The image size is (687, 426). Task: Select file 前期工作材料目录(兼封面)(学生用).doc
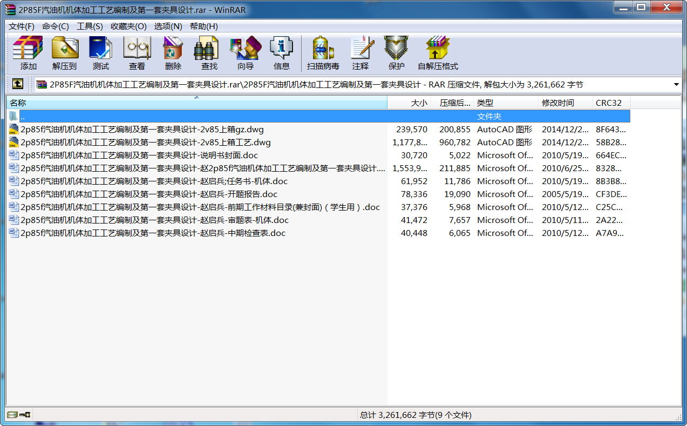click(x=200, y=207)
